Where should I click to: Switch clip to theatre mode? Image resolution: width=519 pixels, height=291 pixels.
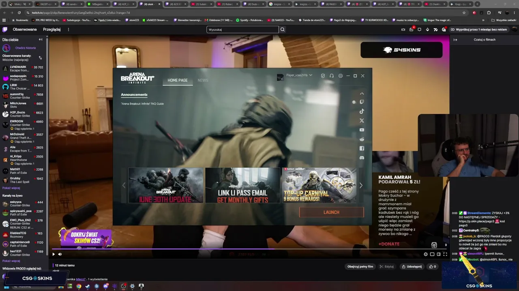[439, 254]
